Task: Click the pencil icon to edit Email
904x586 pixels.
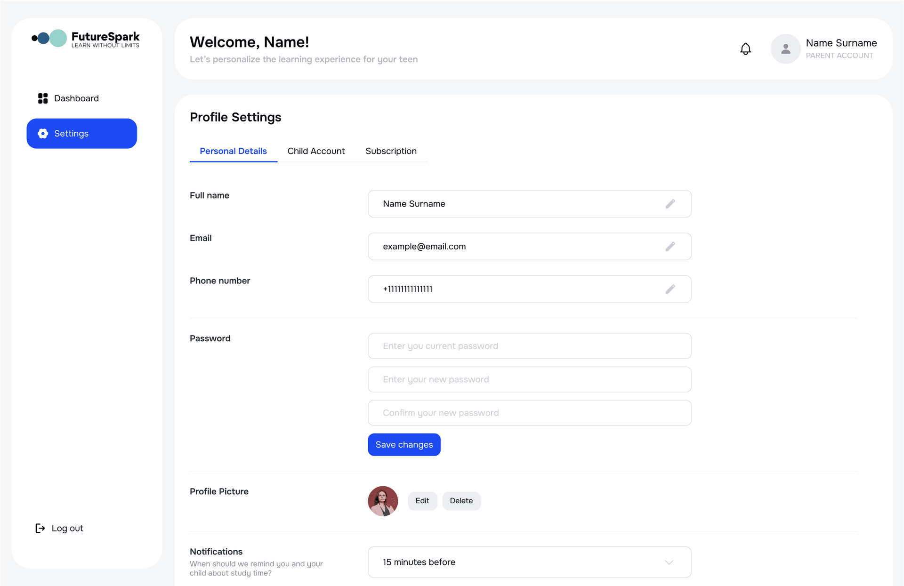Action: pos(670,246)
